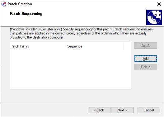
Task: Click the grayed-out Delete button
Action: (146, 67)
